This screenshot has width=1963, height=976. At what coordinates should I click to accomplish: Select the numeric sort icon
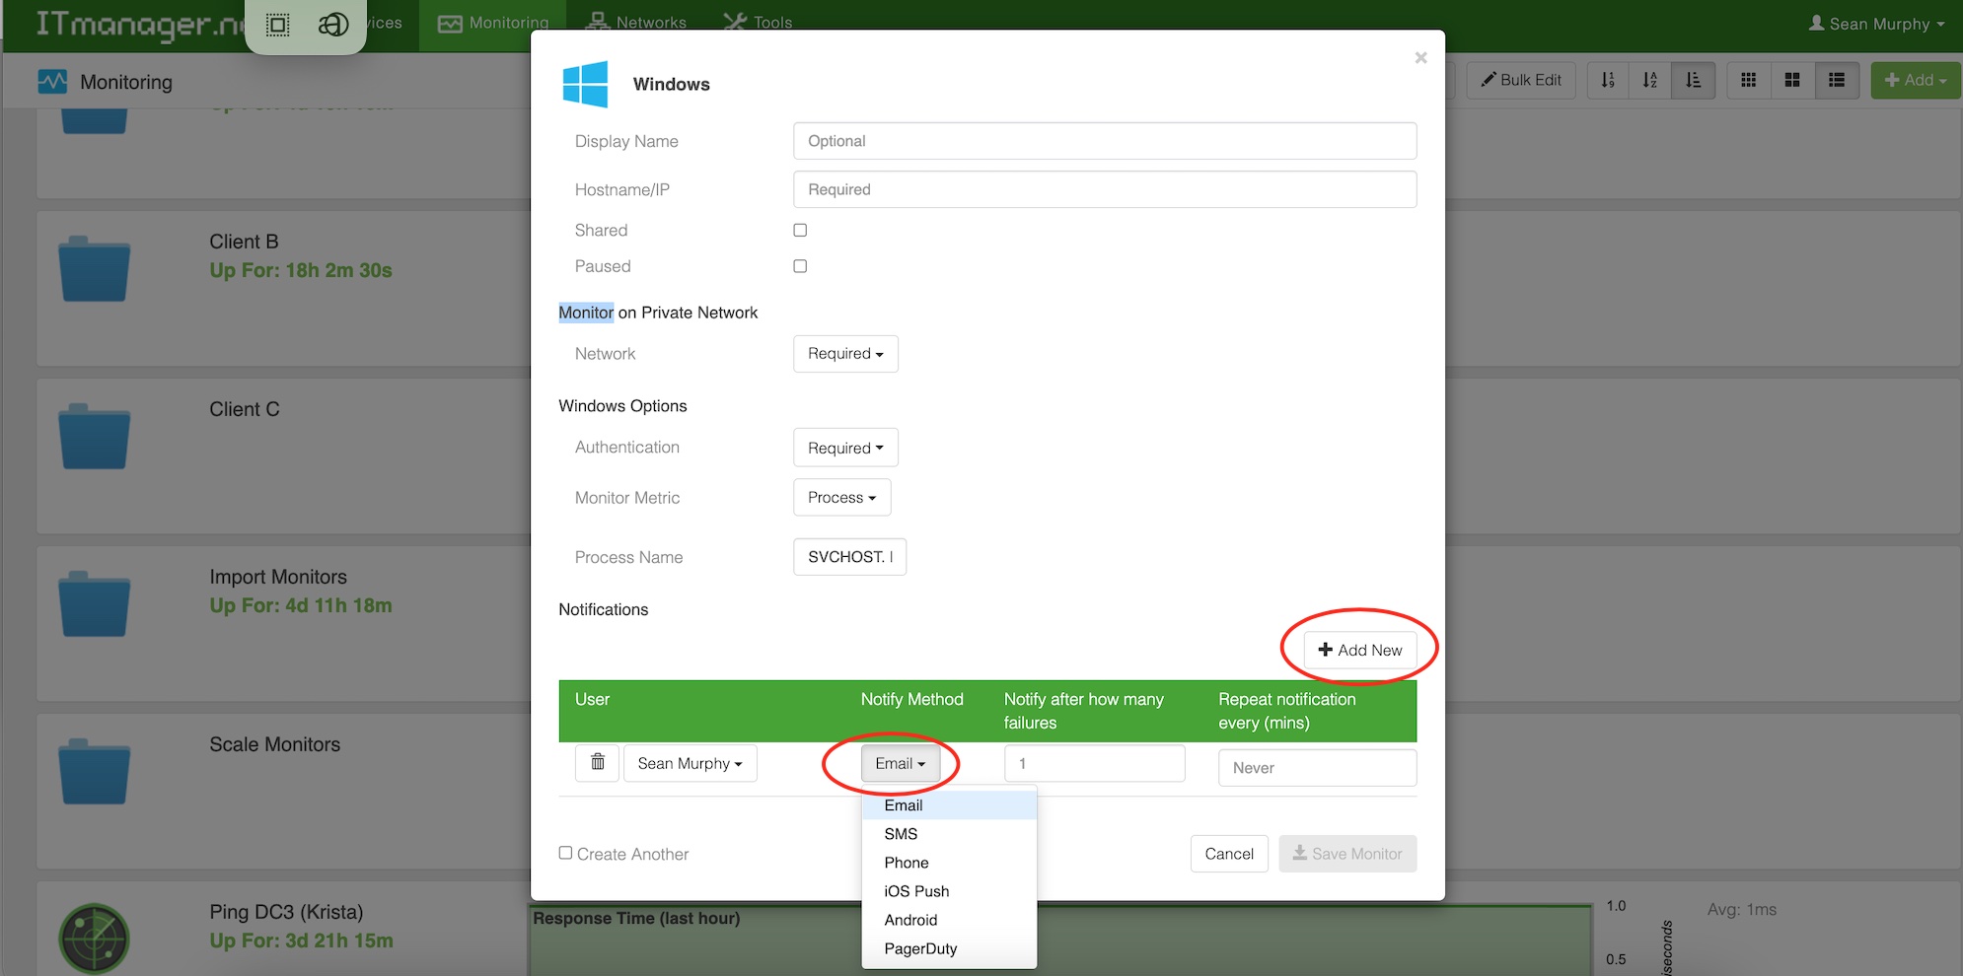pyautogui.click(x=1608, y=80)
